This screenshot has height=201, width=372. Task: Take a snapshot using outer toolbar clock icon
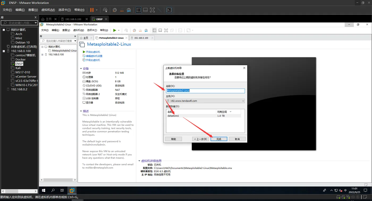(115, 10)
